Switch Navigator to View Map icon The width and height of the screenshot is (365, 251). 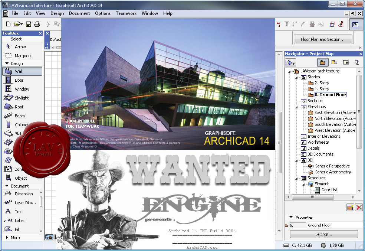(335, 62)
